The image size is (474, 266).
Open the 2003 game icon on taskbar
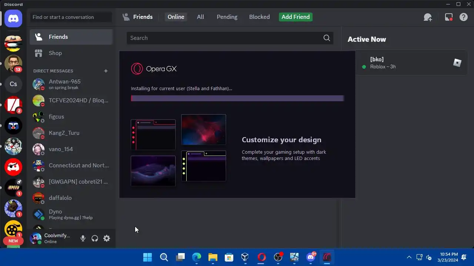click(x=294, y=257)
